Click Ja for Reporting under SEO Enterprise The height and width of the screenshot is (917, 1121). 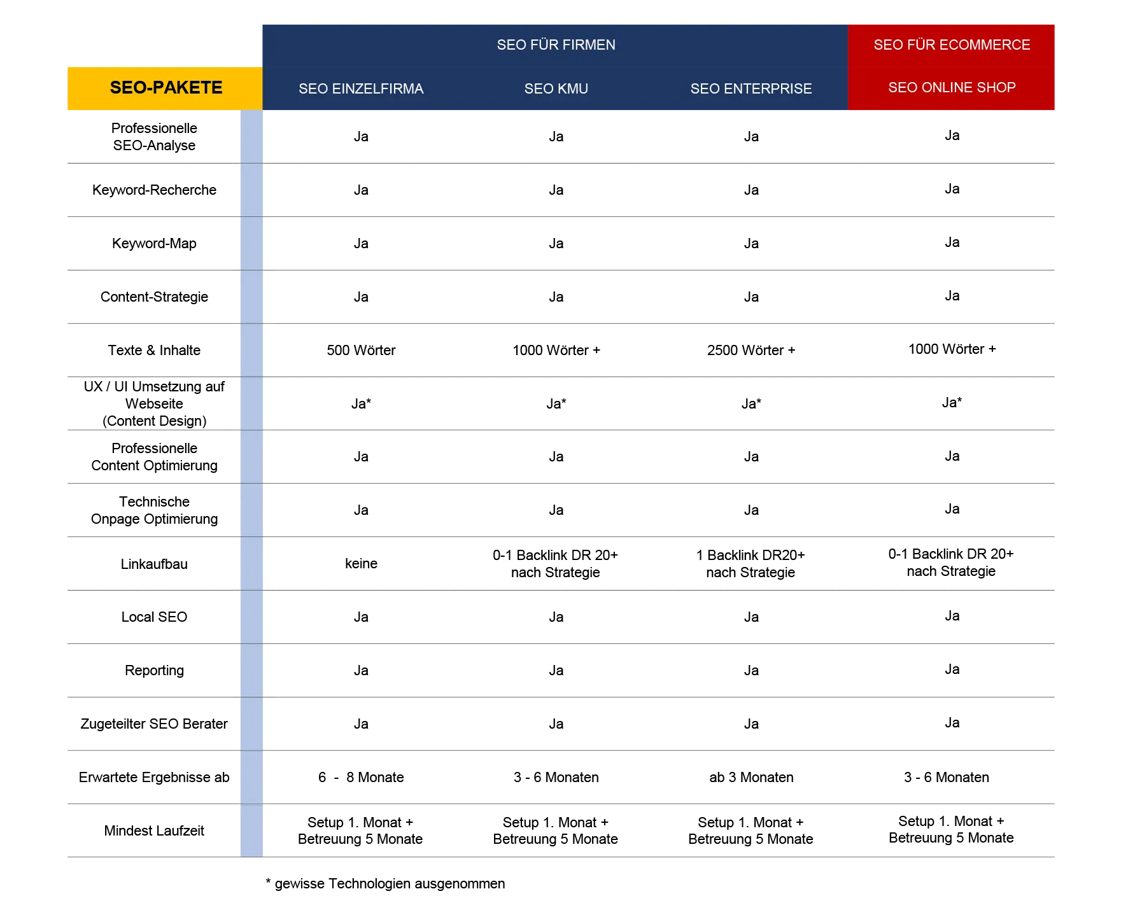pos(751,671)
